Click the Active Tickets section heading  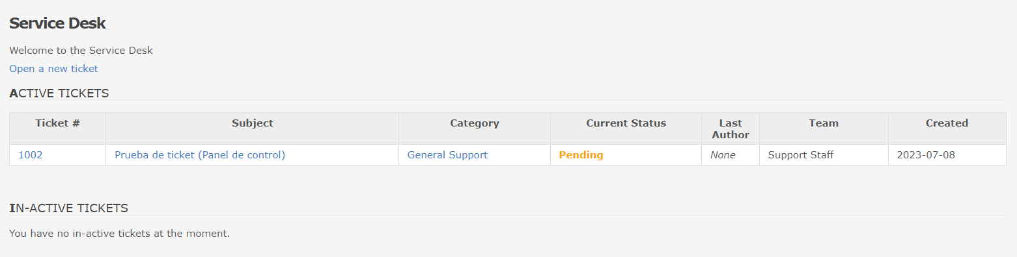point(59,93)
